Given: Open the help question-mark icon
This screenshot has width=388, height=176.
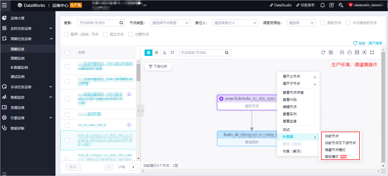Looking at the screenshot, I should click(332, 5).
